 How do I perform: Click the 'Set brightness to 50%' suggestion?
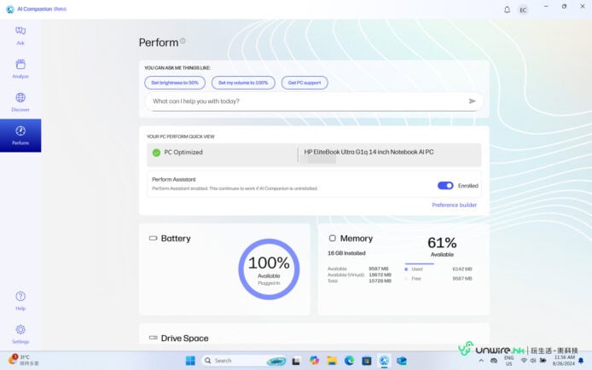tap(175, 83)
